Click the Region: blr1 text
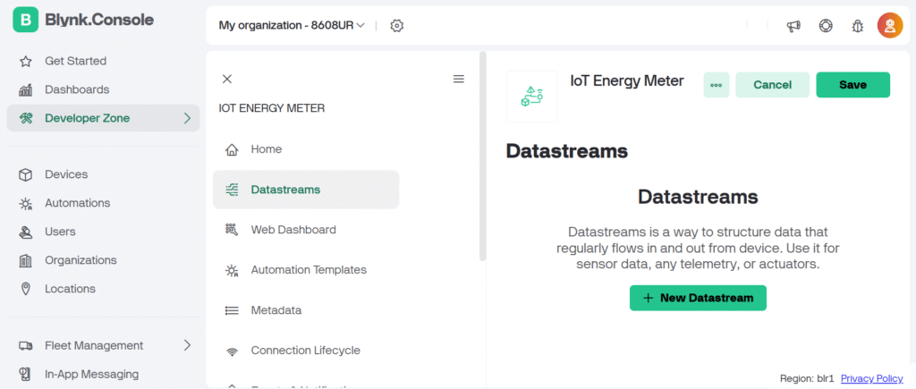 pos(807,378)
